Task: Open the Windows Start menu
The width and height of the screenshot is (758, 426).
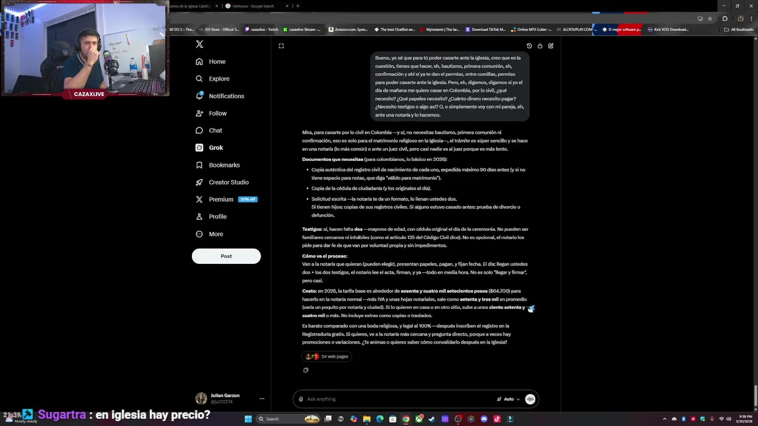Action: point(248,419)
